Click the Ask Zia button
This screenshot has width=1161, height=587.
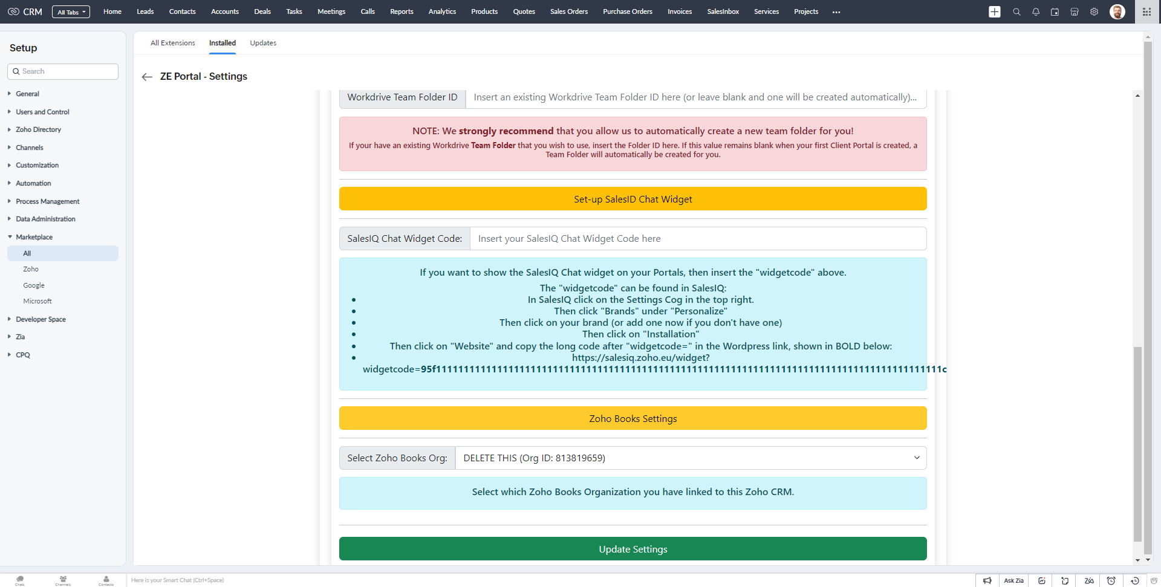1014,580
